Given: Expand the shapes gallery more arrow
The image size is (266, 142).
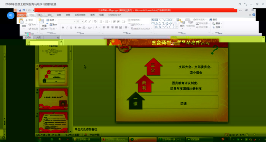Looking at the screenshot, I should [177, 27].
